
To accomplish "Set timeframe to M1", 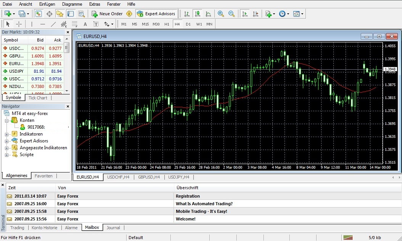I will tap(124, 24).
